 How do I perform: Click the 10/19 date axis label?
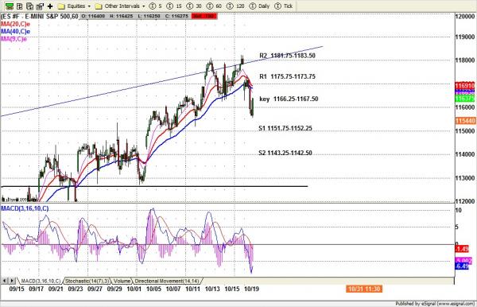coord(251,289)
